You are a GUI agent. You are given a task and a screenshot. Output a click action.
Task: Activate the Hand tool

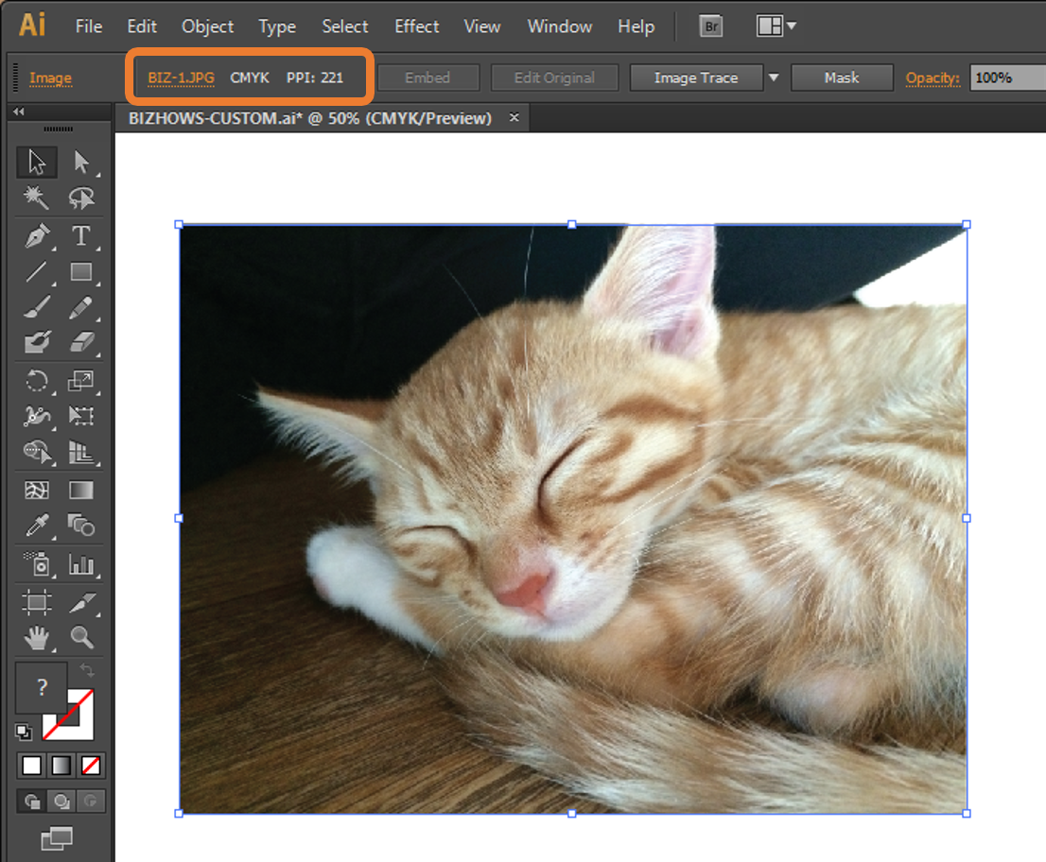(x=37, y=638)
